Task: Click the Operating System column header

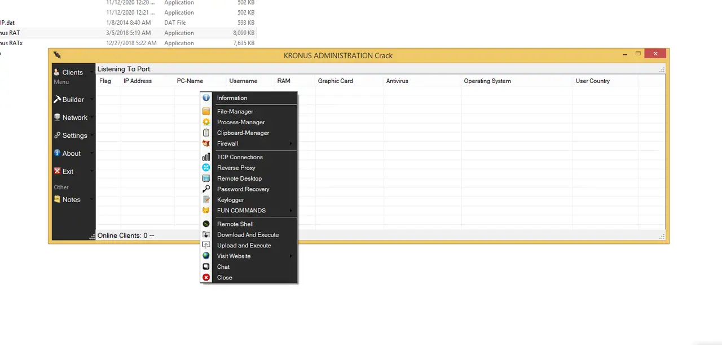Action: click(487, 81)
